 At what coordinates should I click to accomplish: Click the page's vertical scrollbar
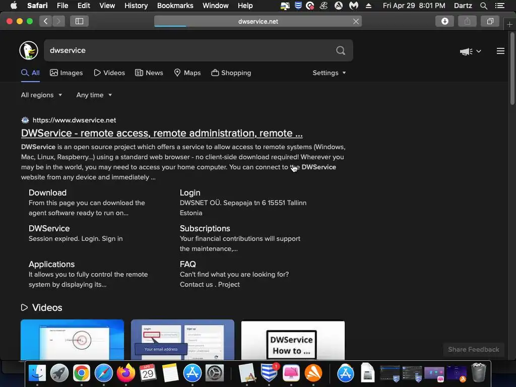pos(512,69)
